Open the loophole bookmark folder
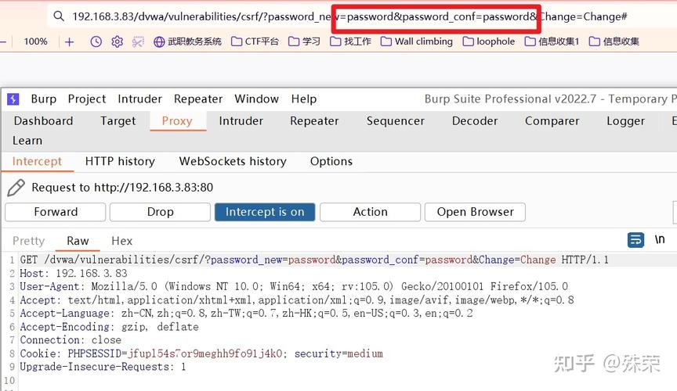677x391 pixels. click(x=488, y=41)
